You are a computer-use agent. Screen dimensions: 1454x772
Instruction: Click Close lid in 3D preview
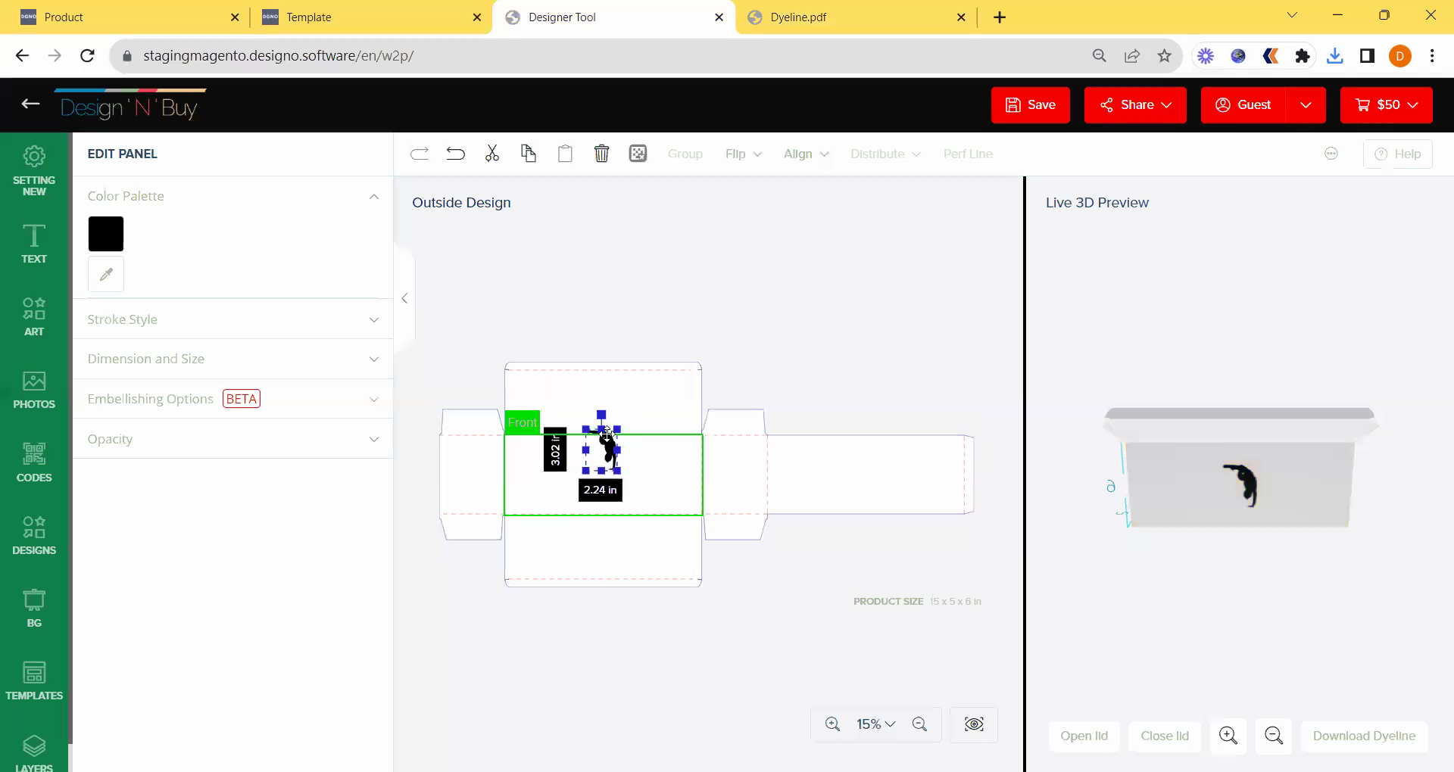[1164, 736]
